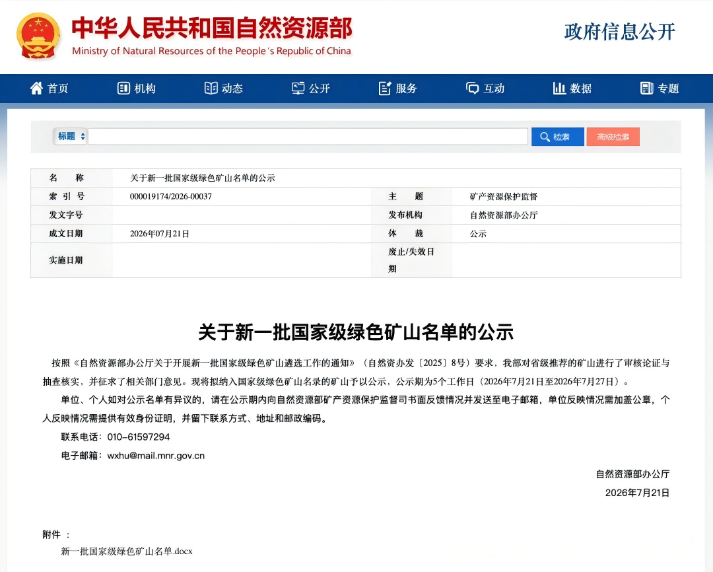Open the 首页 menu item

pos(49,89)
